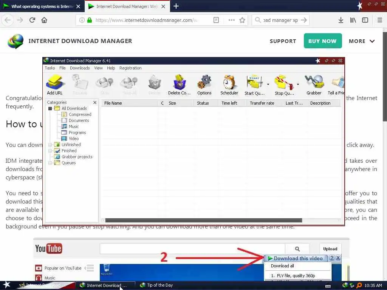Viewport: 387px width, 290px height.
Task: Open a new browser tab
Action: (176, 6)
